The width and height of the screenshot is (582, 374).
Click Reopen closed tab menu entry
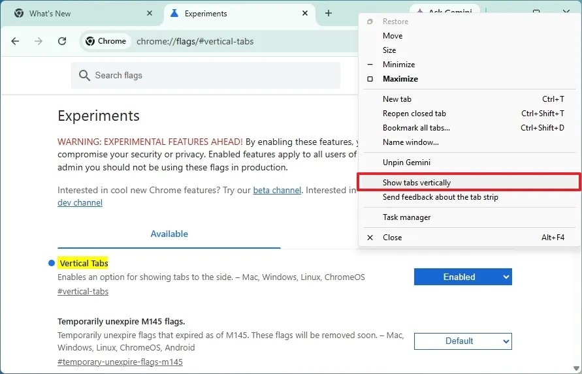[469, 114]
